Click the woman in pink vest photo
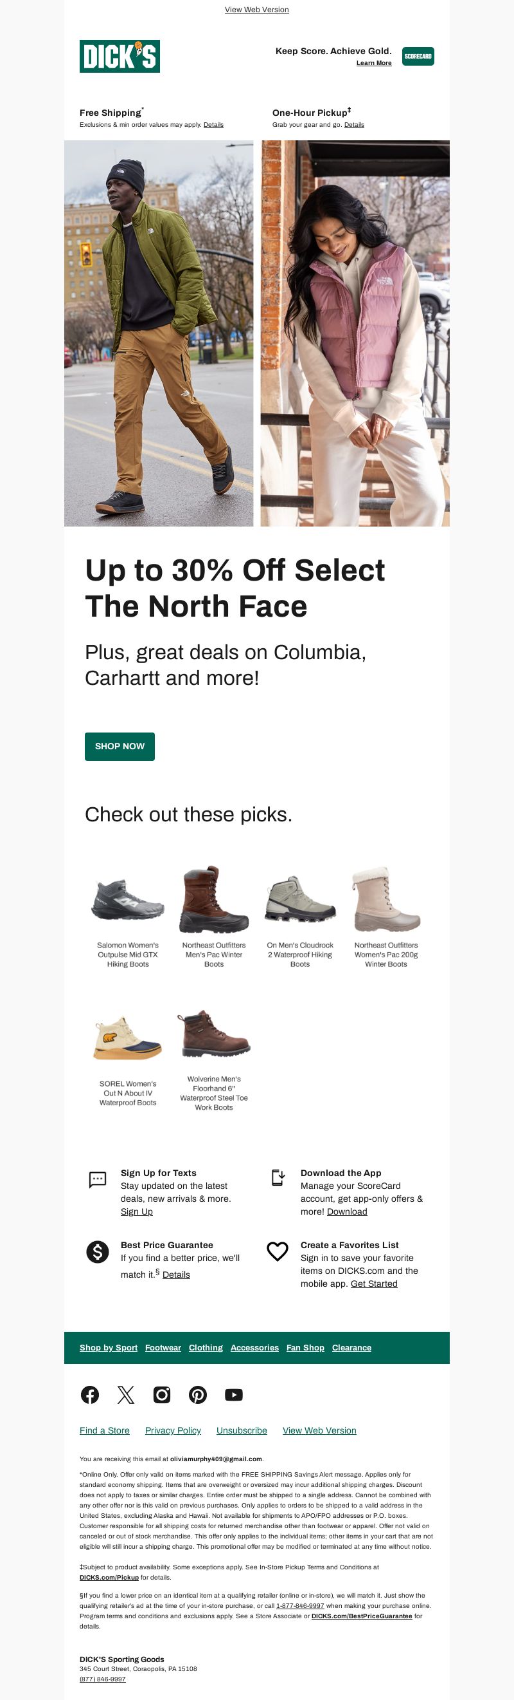Viewport: 514px width, 1700px height. pos(355,333)
